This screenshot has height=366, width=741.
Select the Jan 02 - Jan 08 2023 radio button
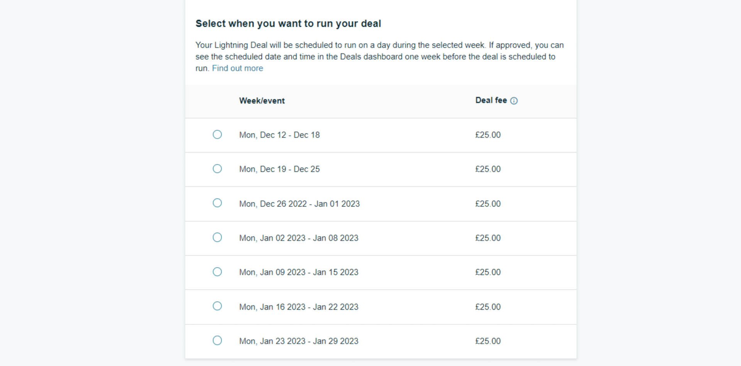pos(217,237)
